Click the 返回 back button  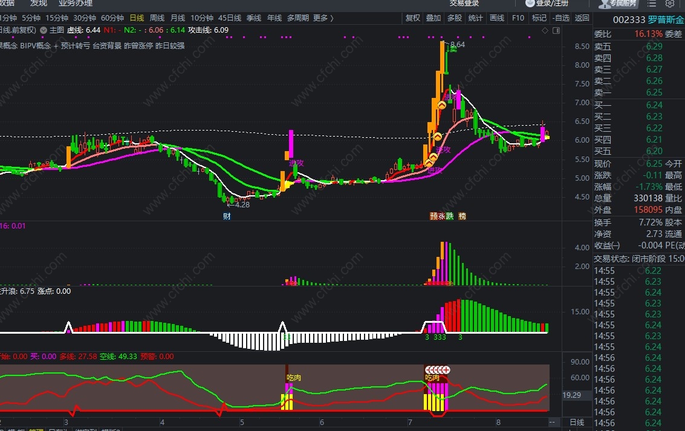pyautogui.click(x=582, y=18)
